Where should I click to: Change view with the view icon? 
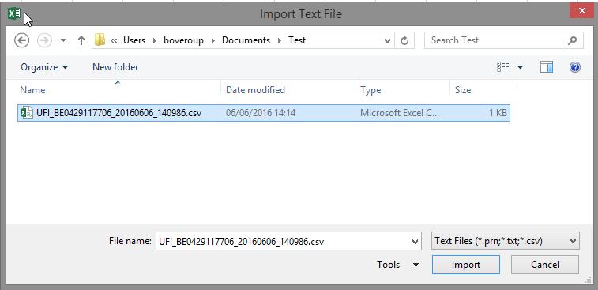pos(503,67)
